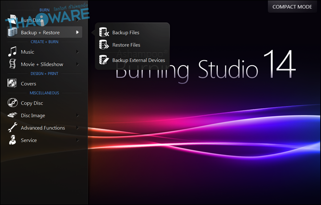Expand the Disc Image submenu arrow
This screenshot has width=321, height=205.
click(x=78, y=116)
